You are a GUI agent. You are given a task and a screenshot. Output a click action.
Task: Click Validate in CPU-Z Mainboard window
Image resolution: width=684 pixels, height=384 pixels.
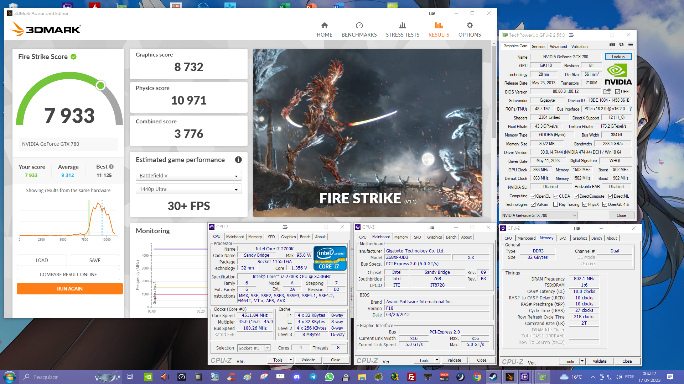click(x=454, y=360)
